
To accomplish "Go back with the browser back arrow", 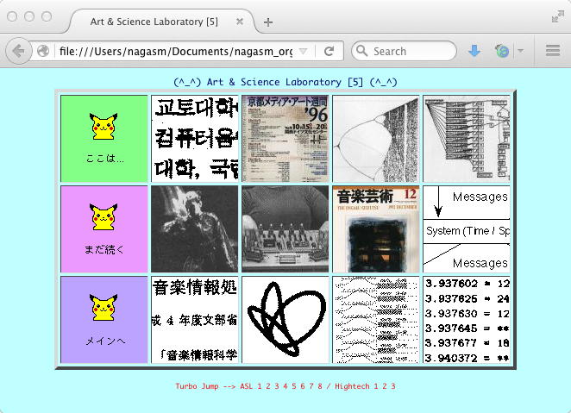I will pyautogui.click(x=19, y=51).
